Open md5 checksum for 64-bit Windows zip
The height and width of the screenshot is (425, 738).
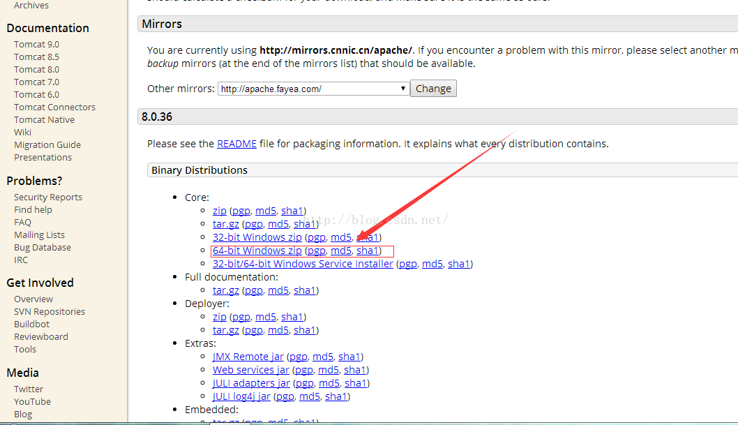click(341, 251)
